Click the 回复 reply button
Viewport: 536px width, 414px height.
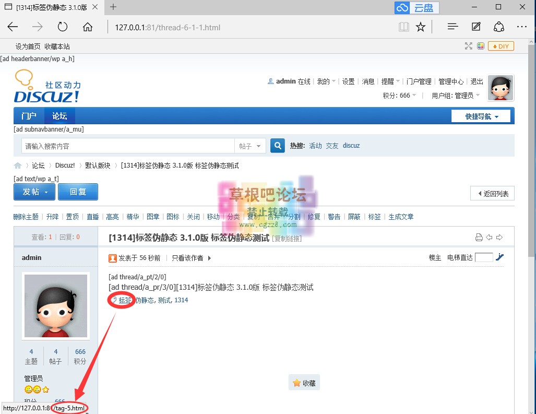click(78, 192)
